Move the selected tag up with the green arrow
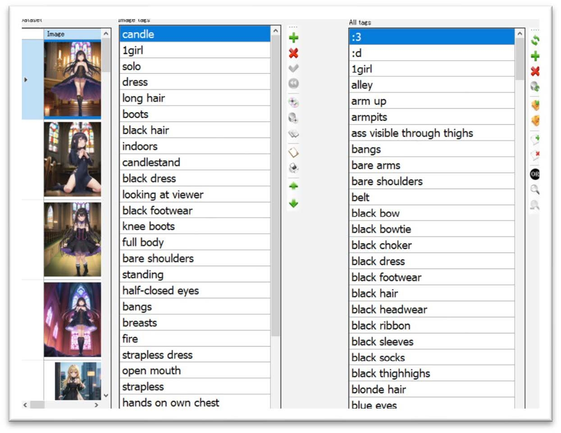 [293, 186]
